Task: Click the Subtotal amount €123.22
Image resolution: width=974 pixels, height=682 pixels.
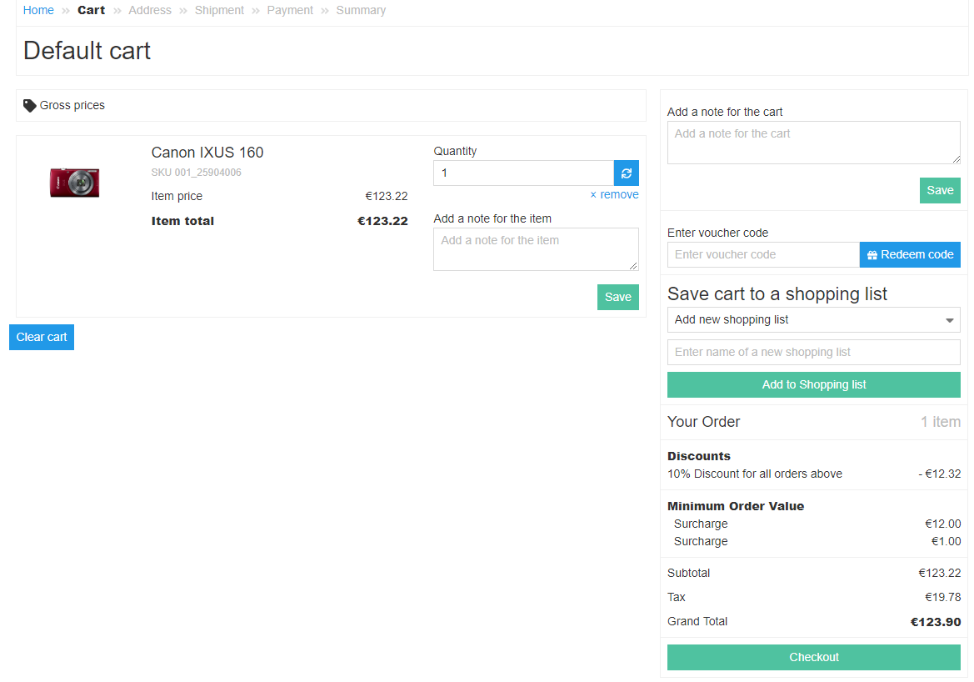Action: coord(940,573)
